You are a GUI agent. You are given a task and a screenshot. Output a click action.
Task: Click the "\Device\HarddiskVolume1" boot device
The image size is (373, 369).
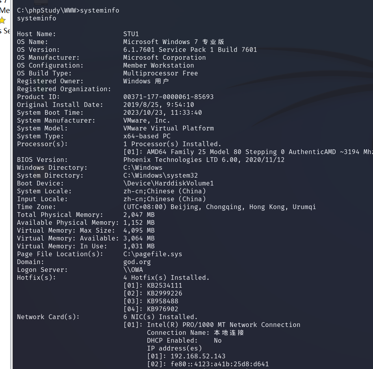(x=169, y=183)
